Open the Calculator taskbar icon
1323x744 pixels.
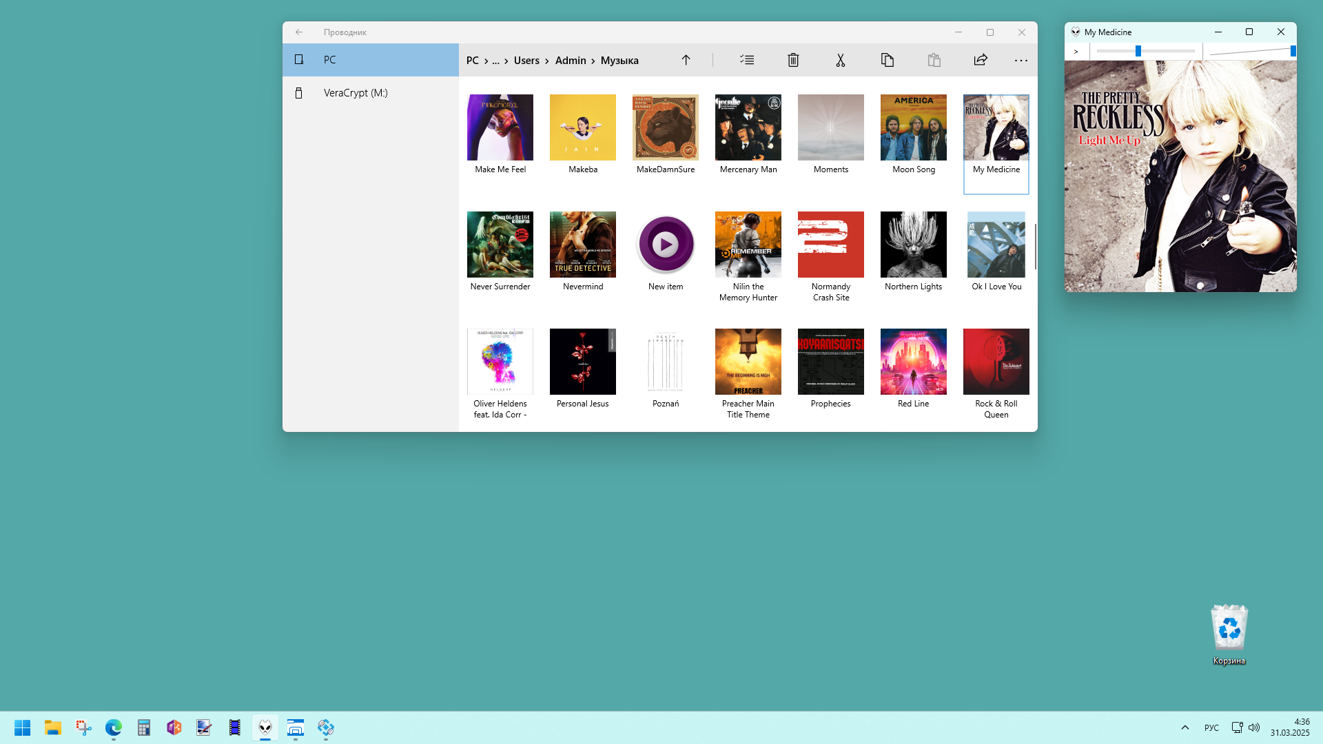pyautogui.click(x=144, y=727)
